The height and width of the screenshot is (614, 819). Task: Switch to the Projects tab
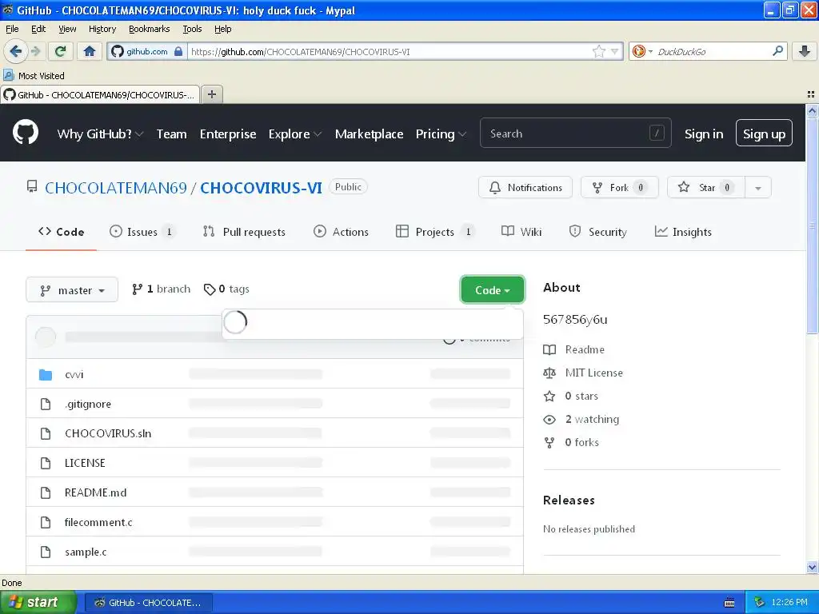pyautogui.click(x=434, y=231)
